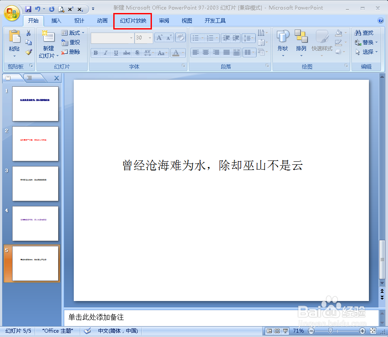This screenshot has width=388, height=337.
Task: Toggle Bold formatting
Action: [x=95, y=52]
